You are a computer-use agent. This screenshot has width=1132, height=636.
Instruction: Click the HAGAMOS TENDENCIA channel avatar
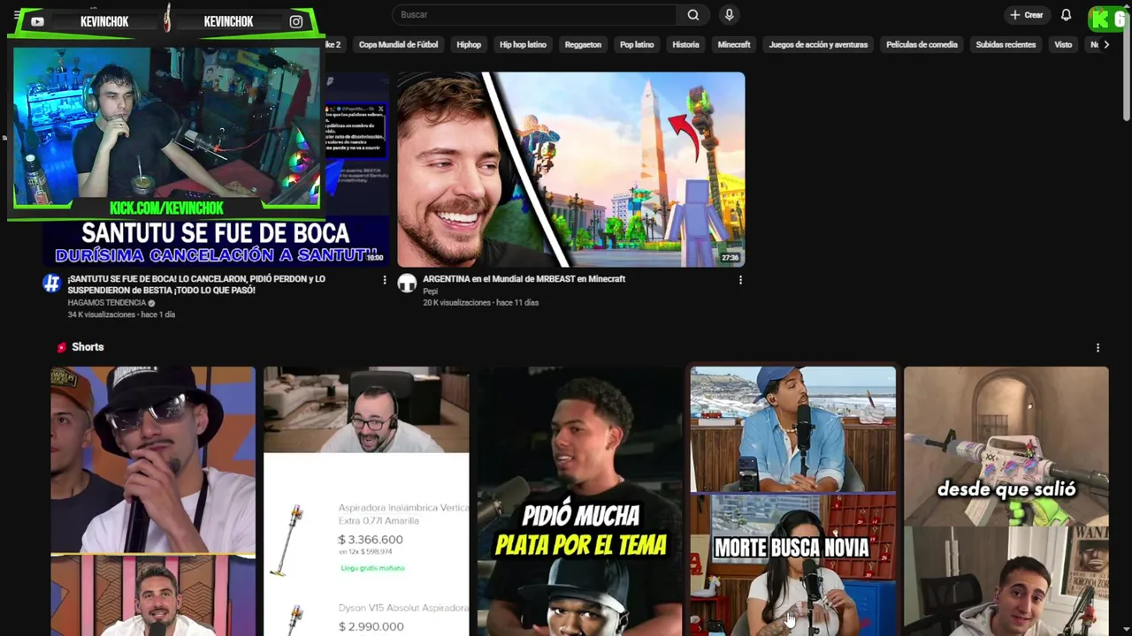point(51,283)
